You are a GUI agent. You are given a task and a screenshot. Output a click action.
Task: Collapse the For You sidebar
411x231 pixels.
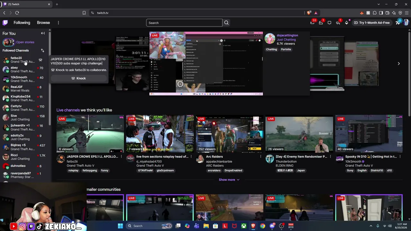tap(43, 33)
